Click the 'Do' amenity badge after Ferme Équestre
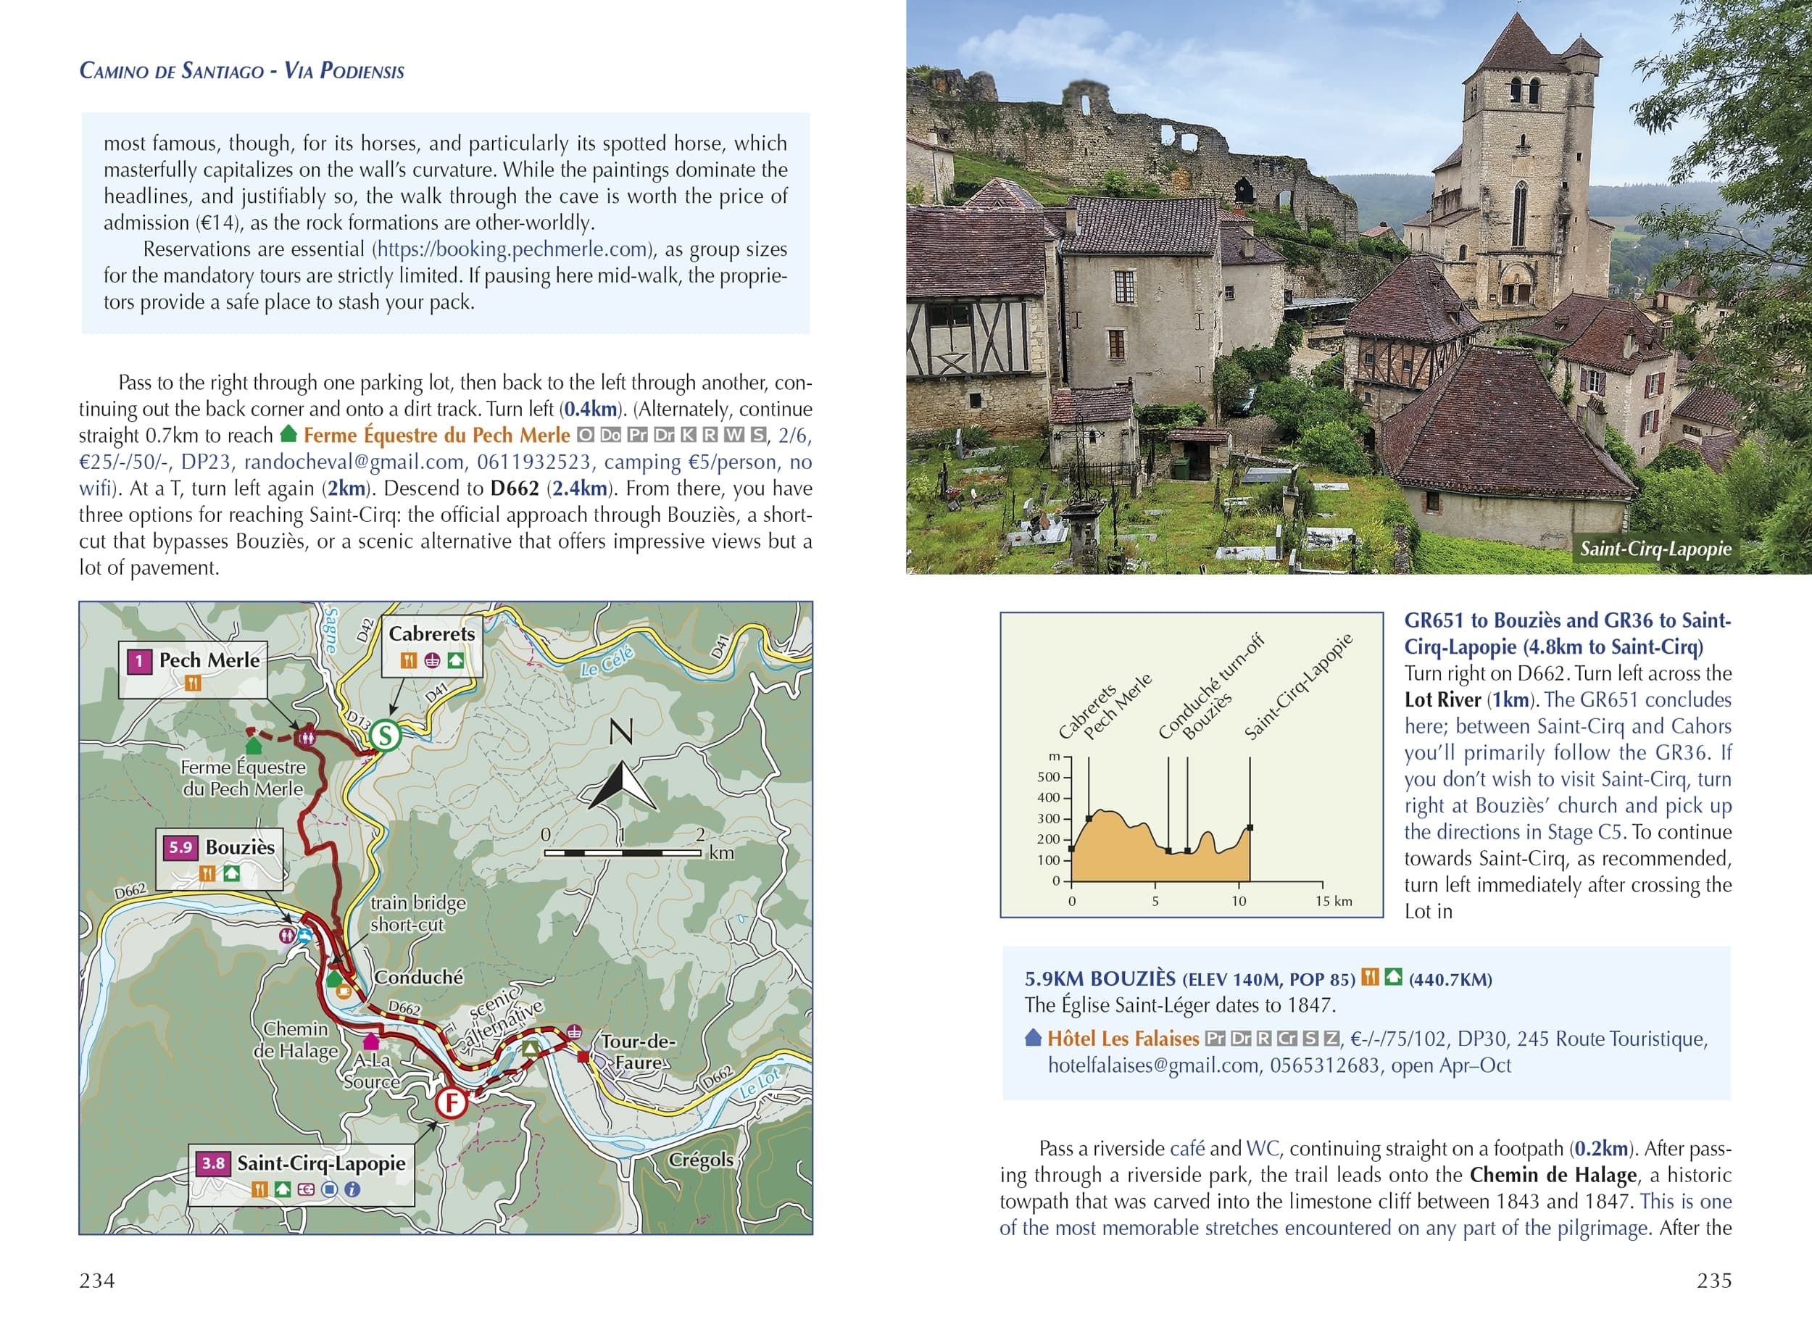This screenshot has height=1343, width=1812. (x=610, y=435)
